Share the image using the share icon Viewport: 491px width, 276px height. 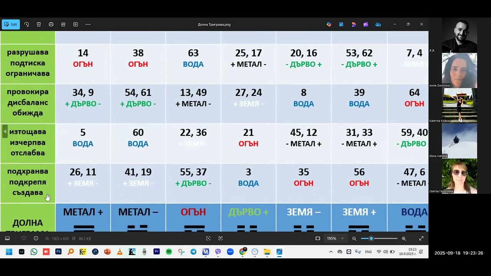pos(63,24)
